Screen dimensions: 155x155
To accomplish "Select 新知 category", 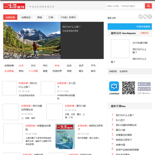I will pos(21,71).
